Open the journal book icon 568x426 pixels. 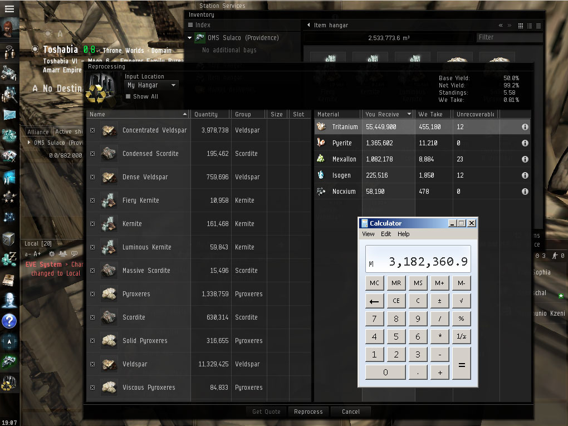pos(9,280)
